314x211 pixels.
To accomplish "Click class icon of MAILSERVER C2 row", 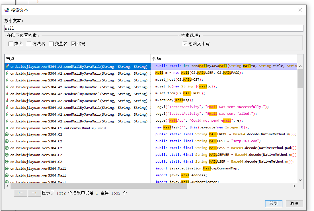I will pos(7,155).
